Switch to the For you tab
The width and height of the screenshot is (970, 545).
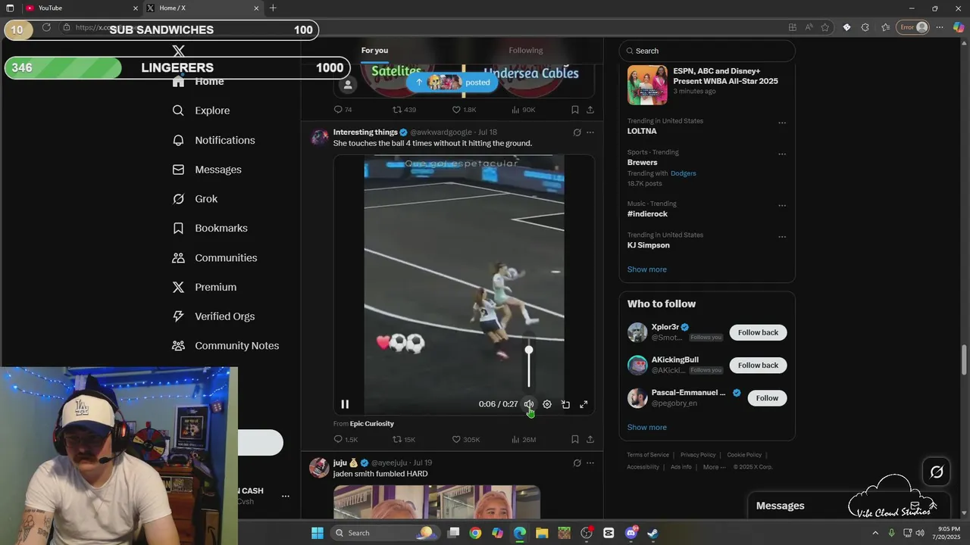click(374, 51)
